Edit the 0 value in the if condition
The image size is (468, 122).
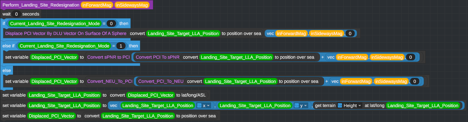(111, 24)
